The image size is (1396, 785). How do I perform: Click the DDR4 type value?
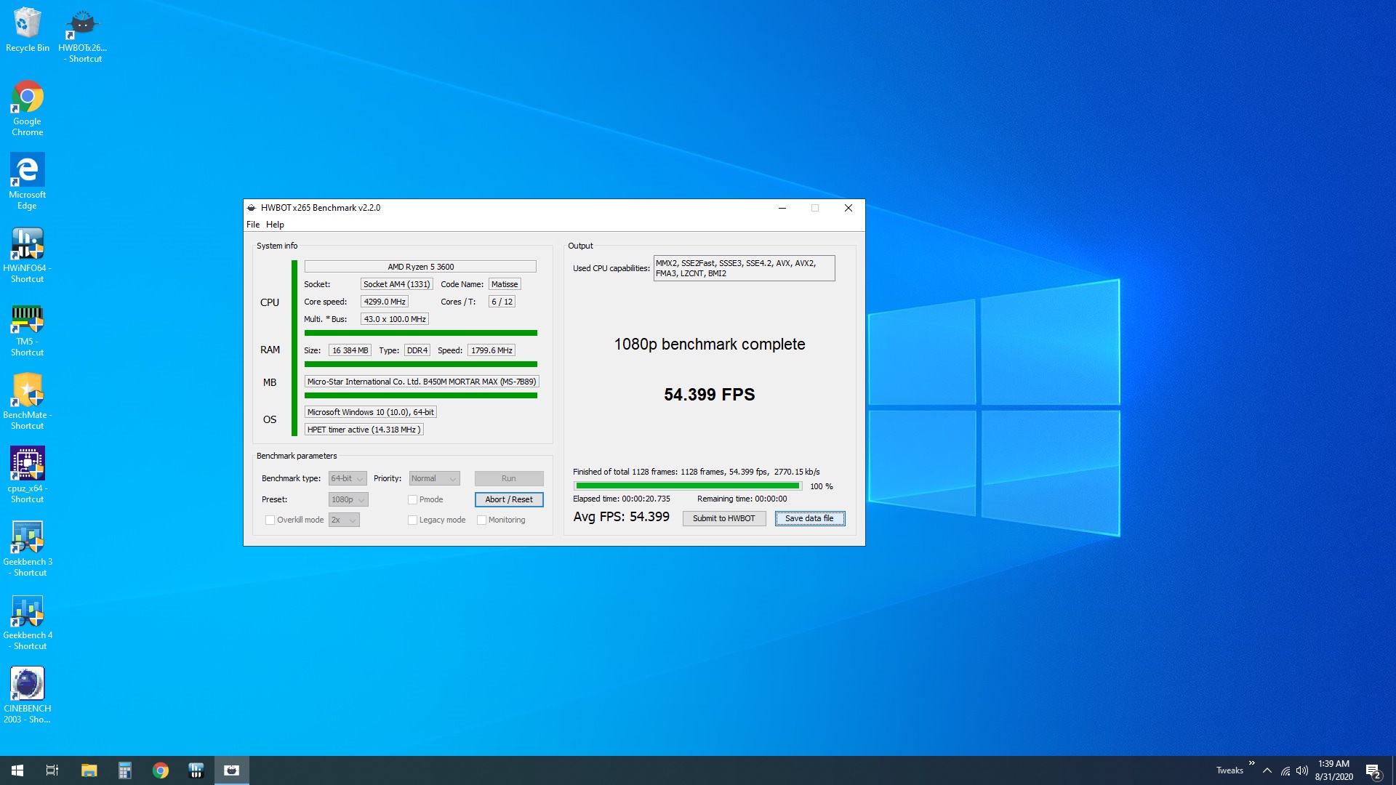click(417, 350)
